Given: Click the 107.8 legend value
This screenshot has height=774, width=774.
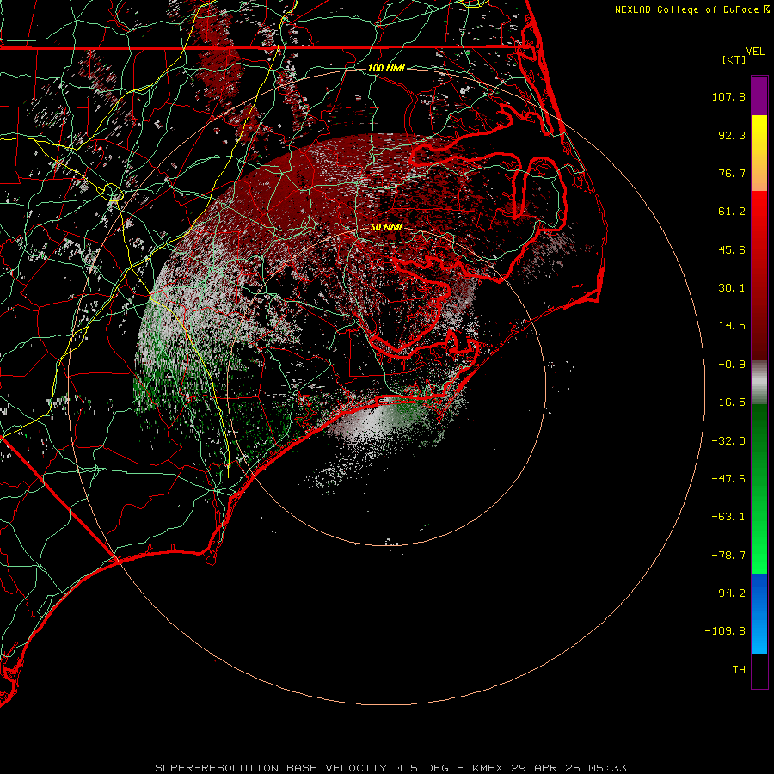Looking at the screenshot, I should pos(728,96).
